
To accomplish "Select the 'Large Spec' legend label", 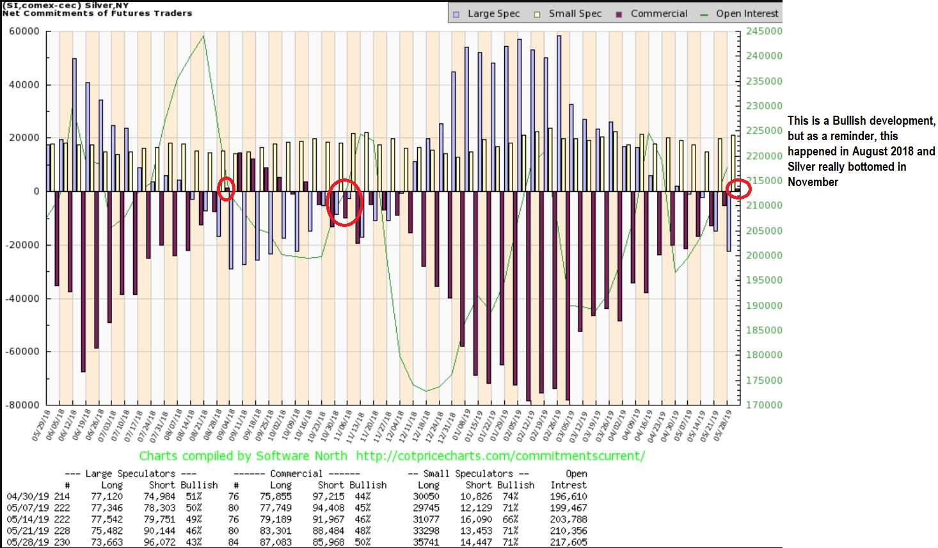I will [494, 13].
